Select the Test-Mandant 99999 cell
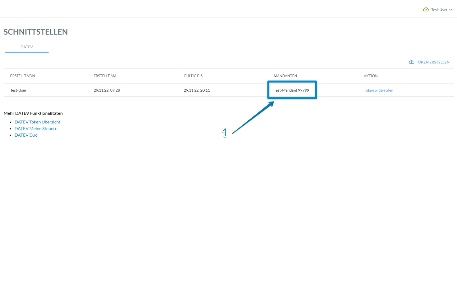457x289 pixels. 291,90
